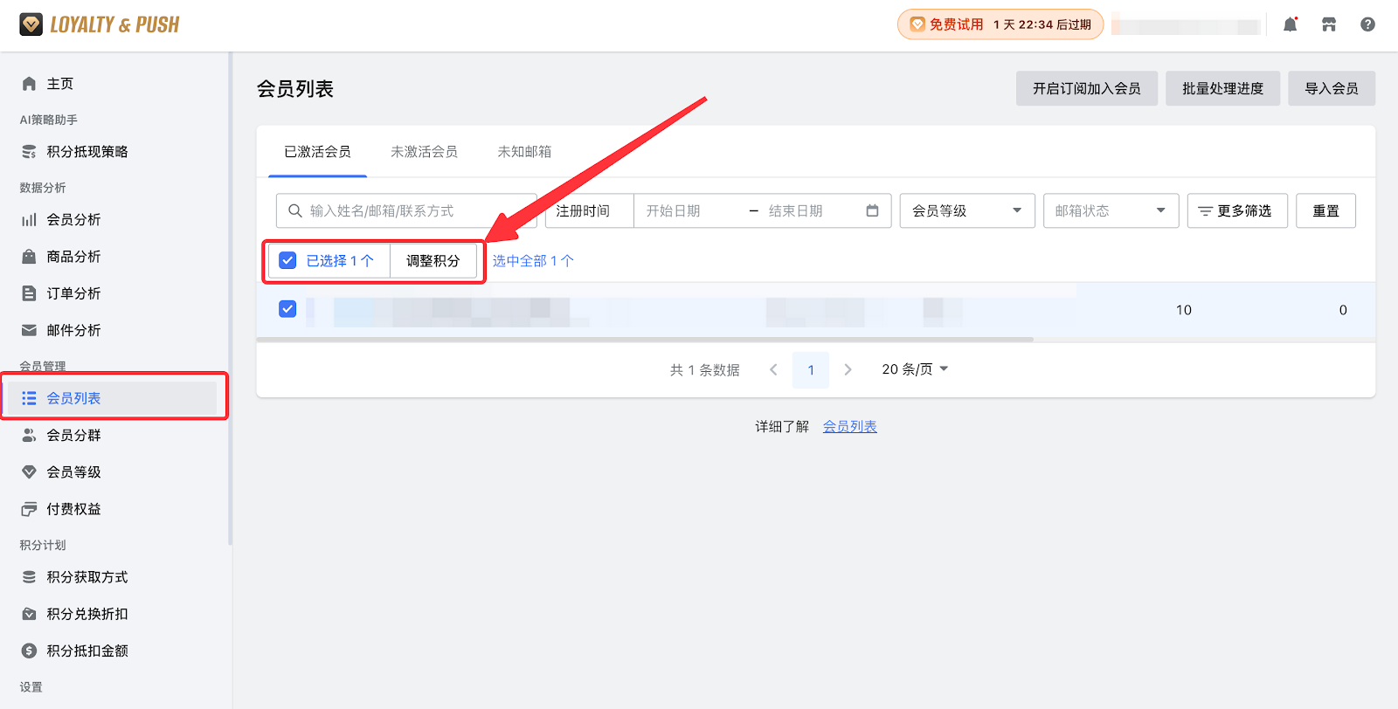Expand the 会员等级 filter dropdown
The image size is (1398, 709).
pos(966,210)
